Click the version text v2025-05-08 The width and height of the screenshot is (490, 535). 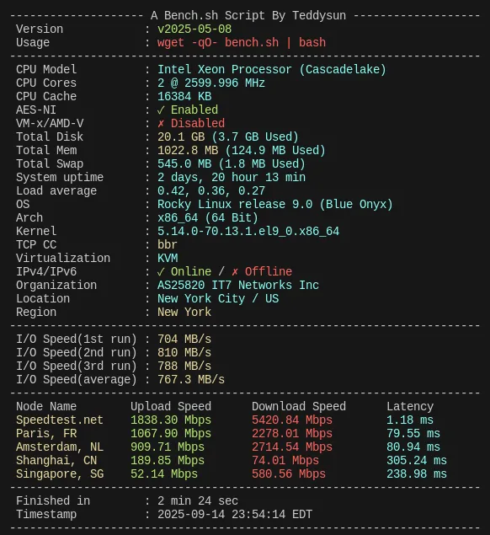194,29
